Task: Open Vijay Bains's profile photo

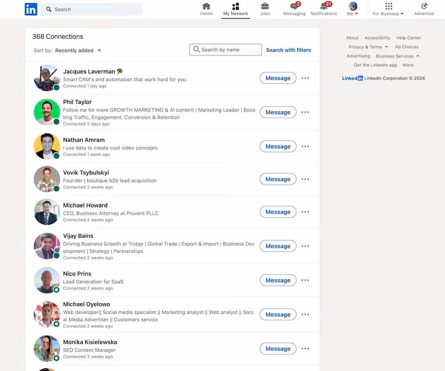Action: pyautogui.click(x=47, y=246)
